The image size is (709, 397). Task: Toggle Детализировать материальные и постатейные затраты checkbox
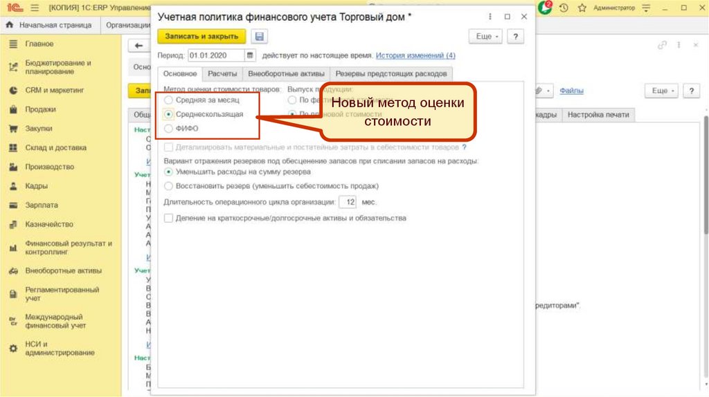pyautogui.click(x=168, y=147)
